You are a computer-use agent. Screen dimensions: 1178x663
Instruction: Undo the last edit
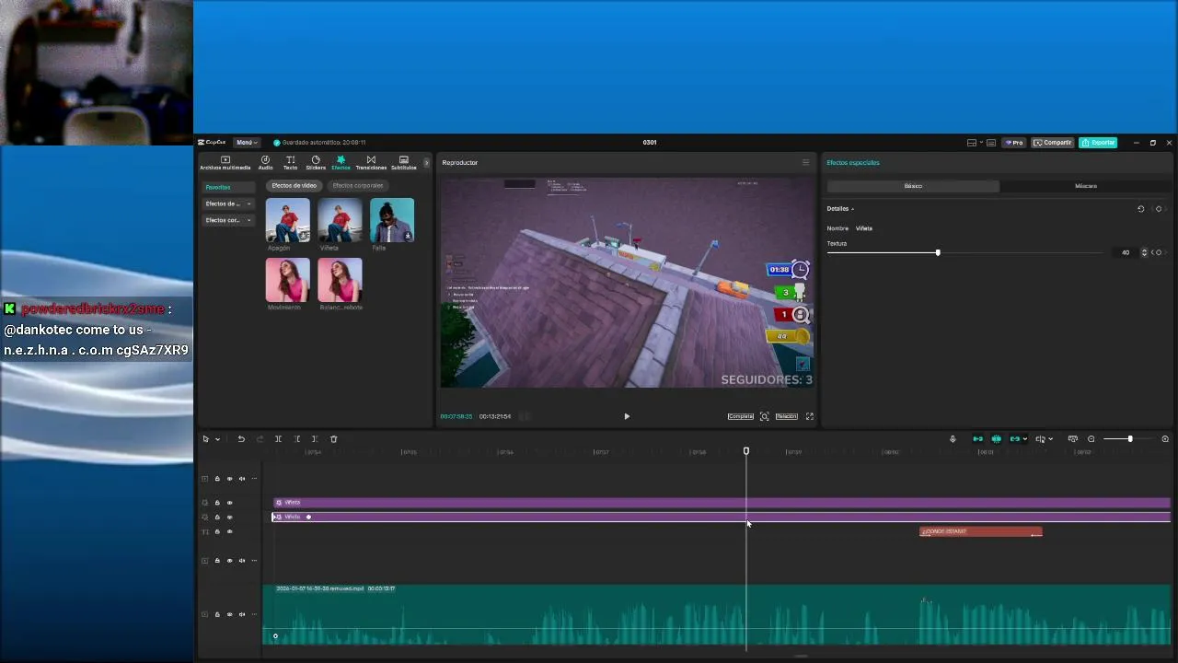tap(241, 439)
